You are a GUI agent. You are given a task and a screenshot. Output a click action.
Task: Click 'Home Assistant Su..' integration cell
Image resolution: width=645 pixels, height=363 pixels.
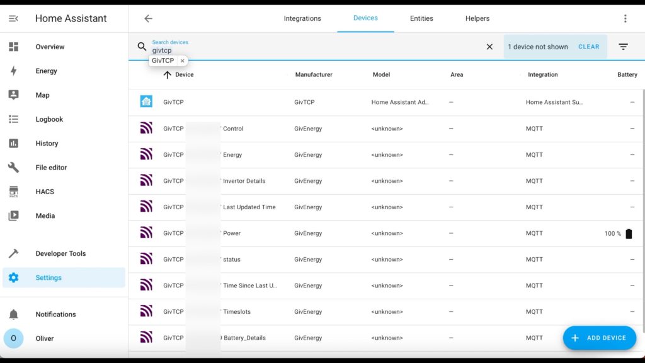[x=554, y=102]
